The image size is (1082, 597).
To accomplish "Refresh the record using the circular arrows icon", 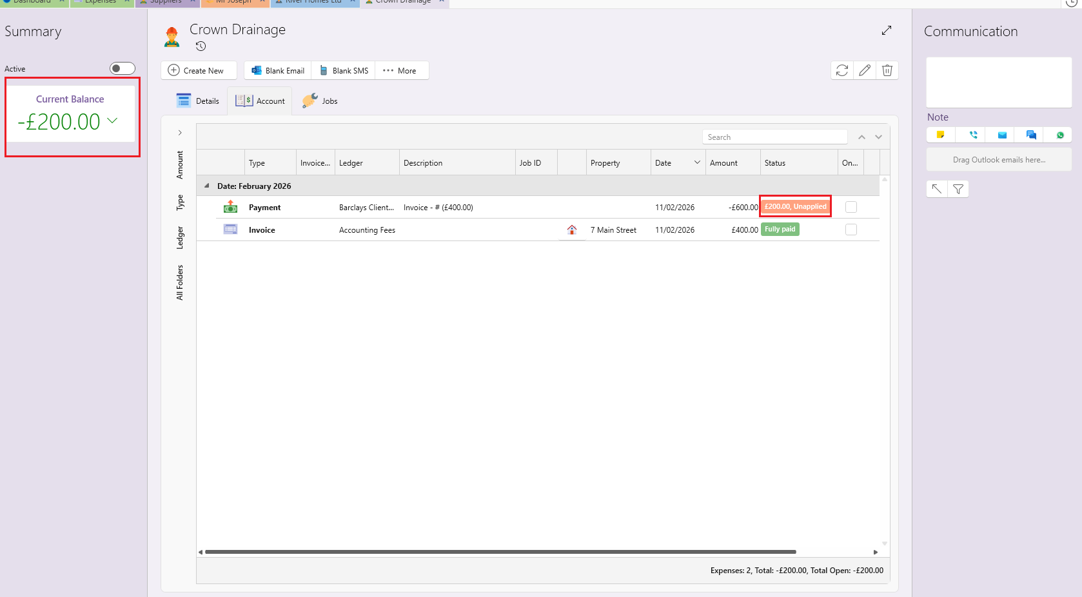I will [842, 70].
